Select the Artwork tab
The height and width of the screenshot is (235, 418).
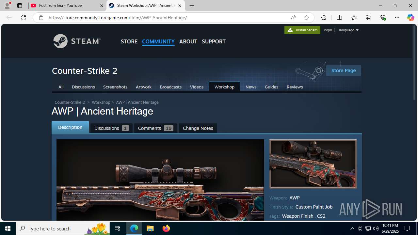tap(144, 87)
